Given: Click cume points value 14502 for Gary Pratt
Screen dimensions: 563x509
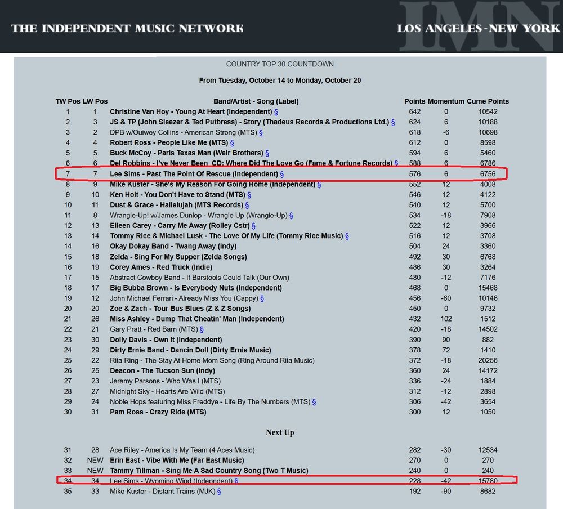Looking at the screenshot, I should (x=488, y=329).
